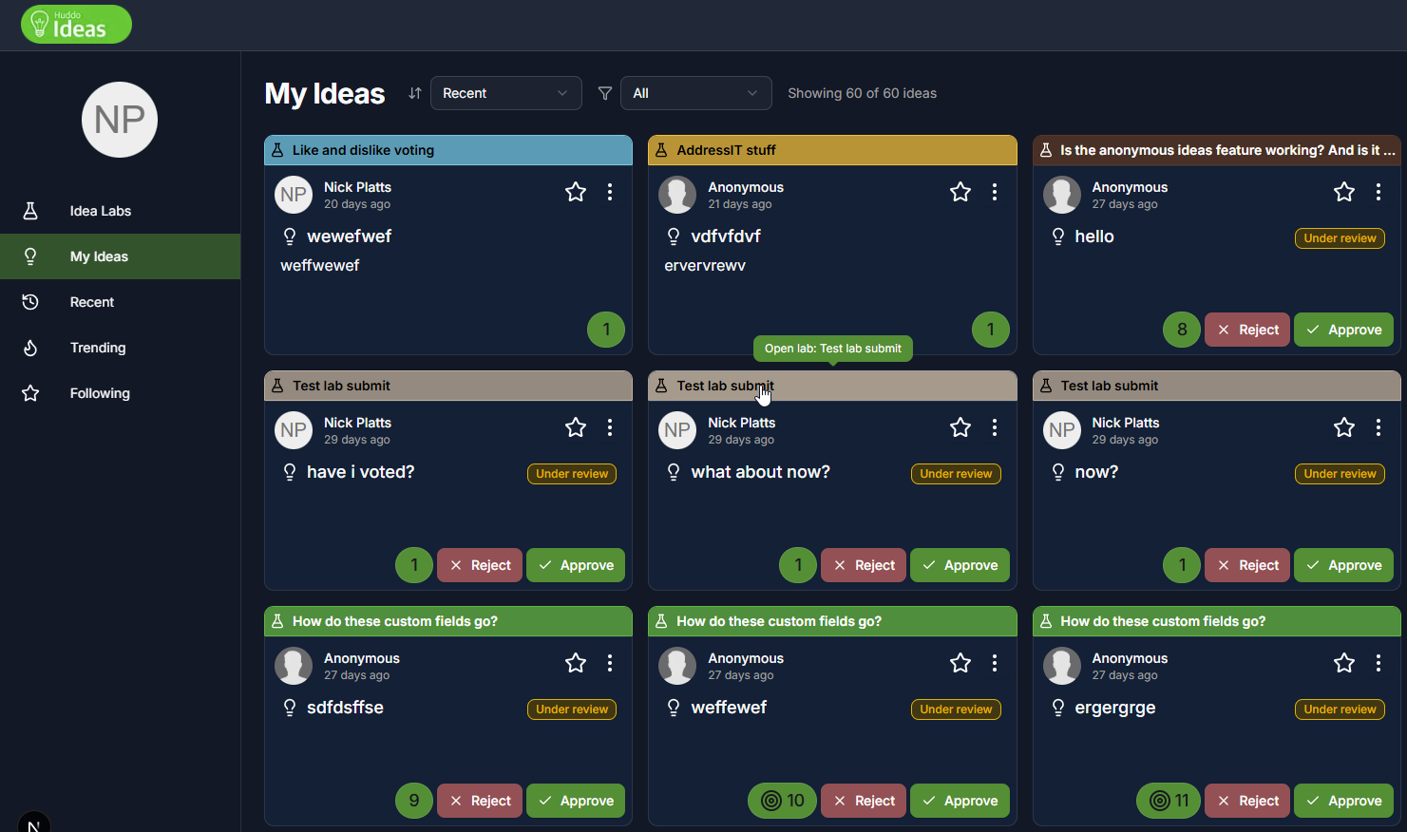Open lab Is the anonymous ideas feature working

[1217, 150]
